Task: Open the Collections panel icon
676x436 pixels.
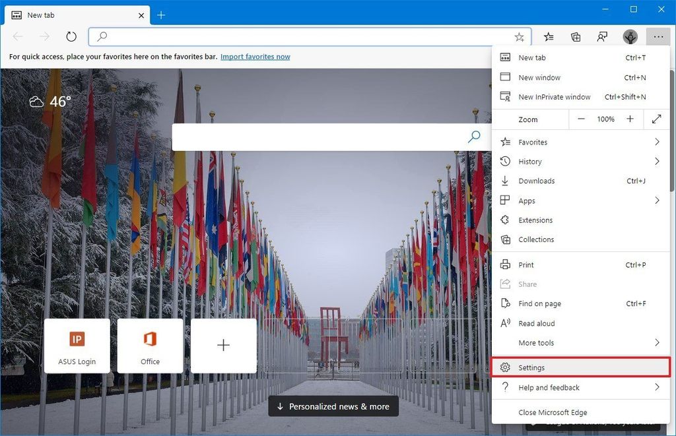Action: 575,37
